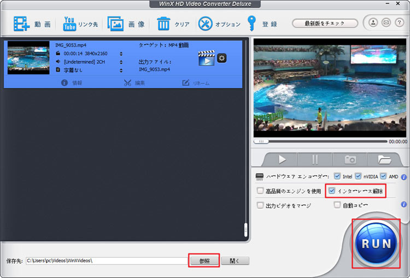Screen dimensions: 410x278
Task: Pause the preview playback
Action: click(x=315, y=159)
